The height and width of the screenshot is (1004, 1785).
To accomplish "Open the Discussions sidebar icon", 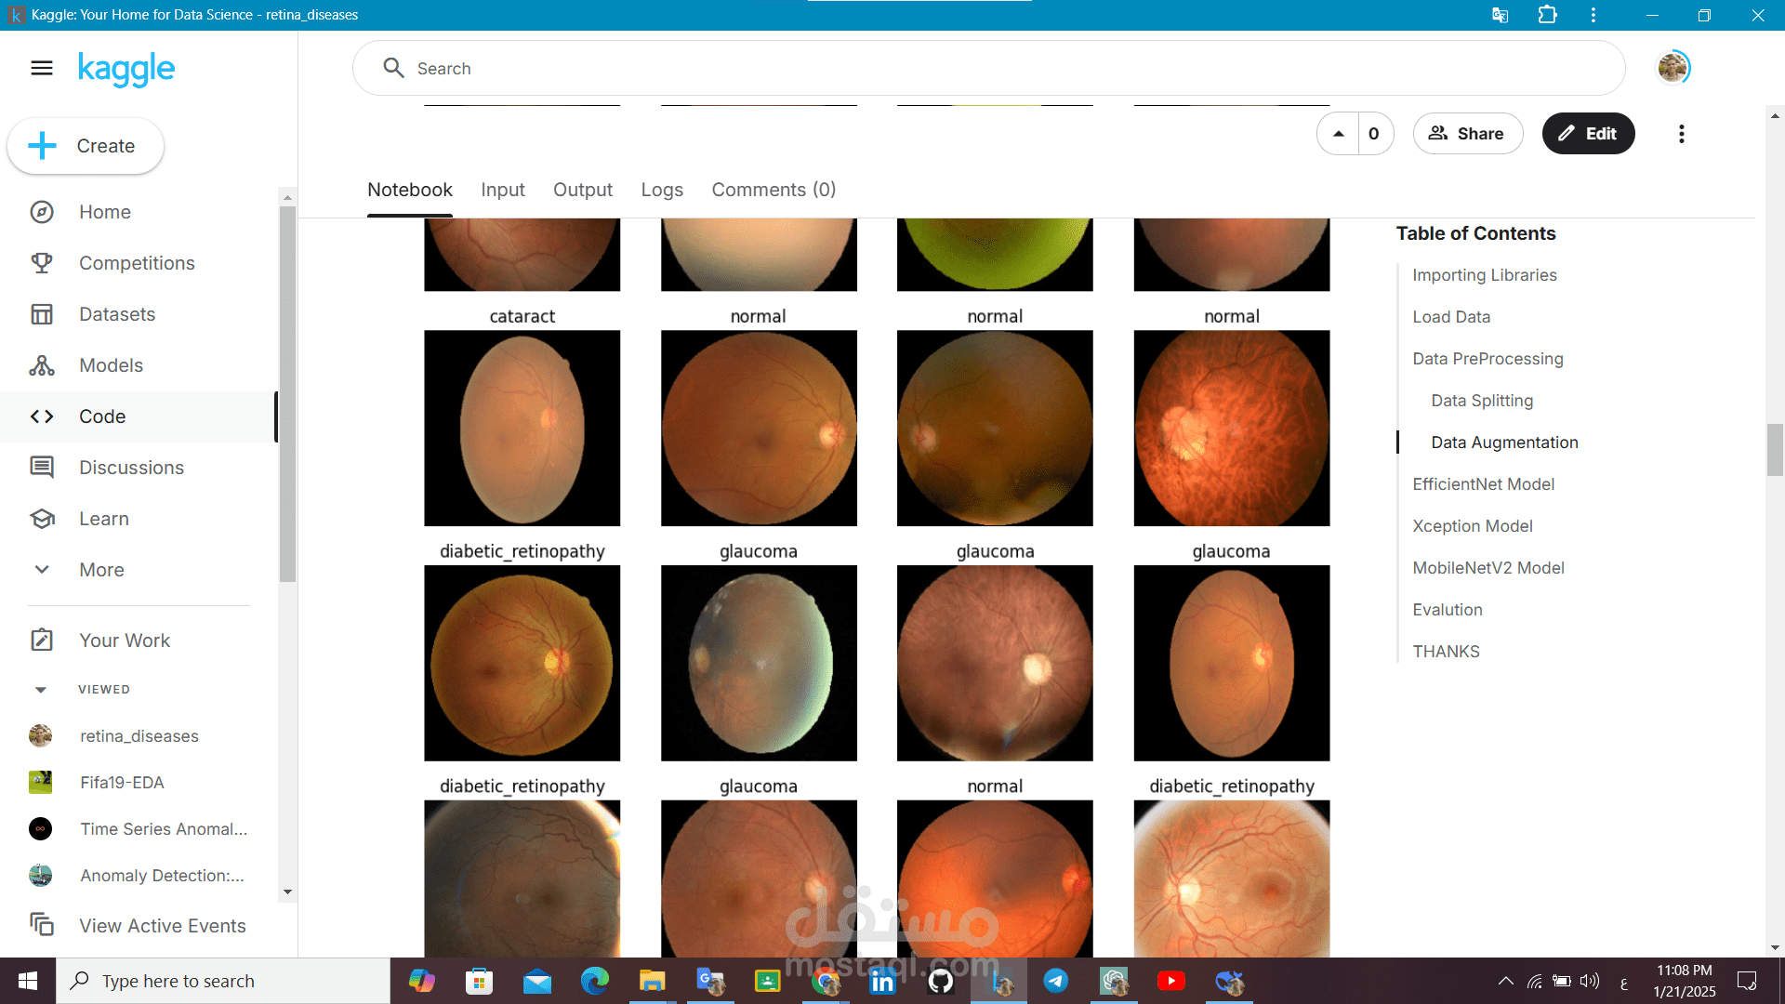I will [42, 468].
